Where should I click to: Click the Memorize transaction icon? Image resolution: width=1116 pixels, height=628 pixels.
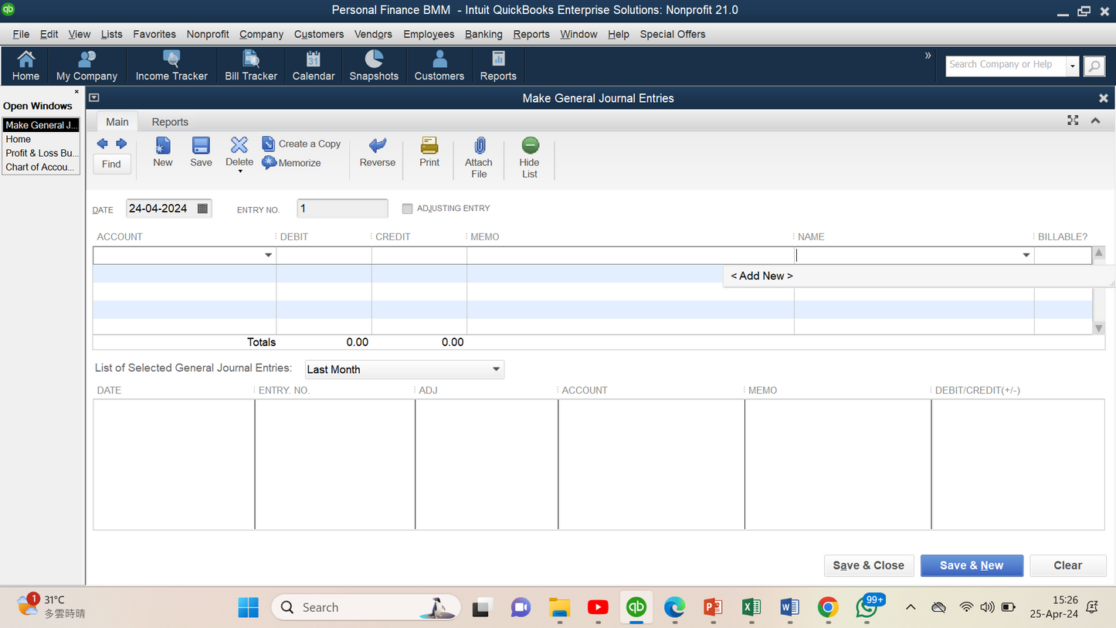[x=269, y=163]
